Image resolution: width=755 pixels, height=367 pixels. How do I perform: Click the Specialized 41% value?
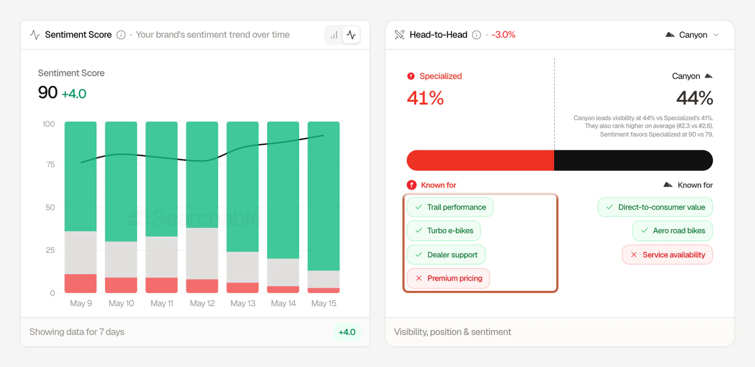click(425, 98)
